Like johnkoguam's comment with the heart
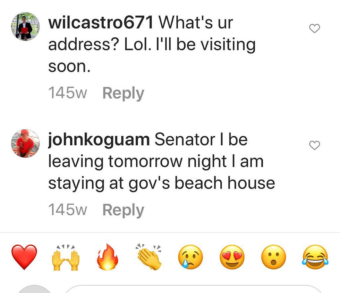The width and height of the screenshot is (340, 293). pos(314,145)
